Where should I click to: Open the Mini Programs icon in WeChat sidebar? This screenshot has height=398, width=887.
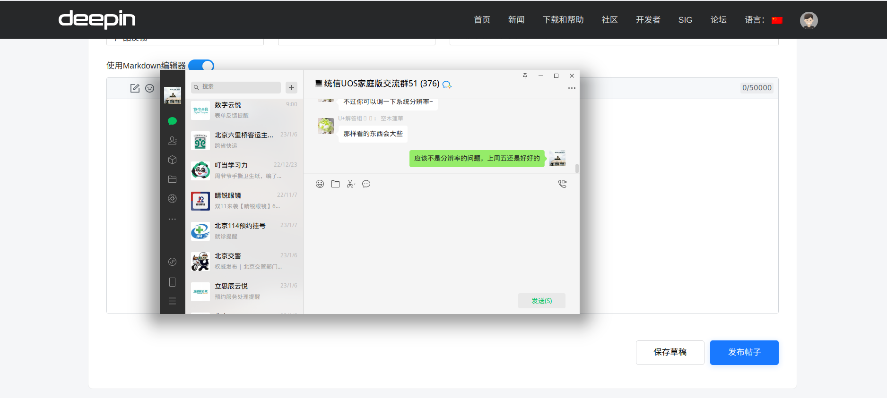click(172, 262)
